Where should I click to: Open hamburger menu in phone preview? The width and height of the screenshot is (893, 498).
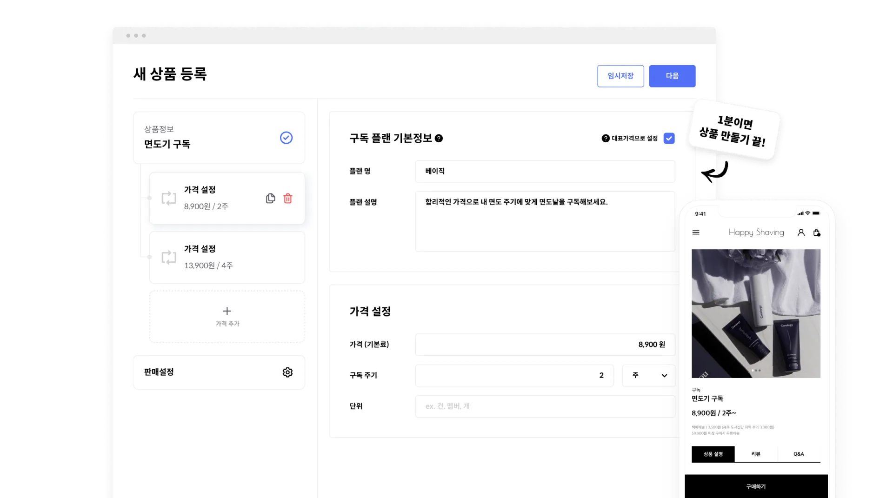coord(696,232)
